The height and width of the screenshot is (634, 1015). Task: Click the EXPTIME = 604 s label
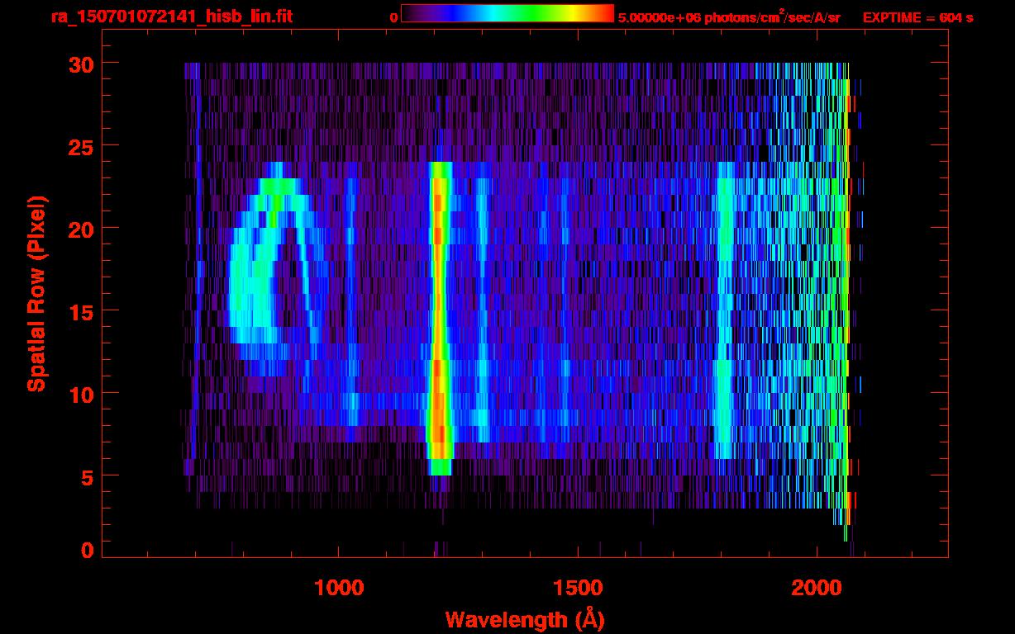pyautogui.click(x=917, y=17)
